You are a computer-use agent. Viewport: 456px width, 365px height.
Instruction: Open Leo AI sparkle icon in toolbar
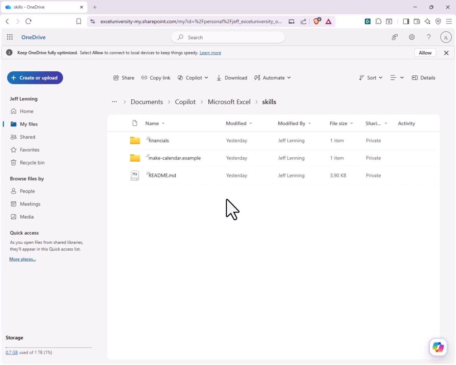[x=428, y=21]
